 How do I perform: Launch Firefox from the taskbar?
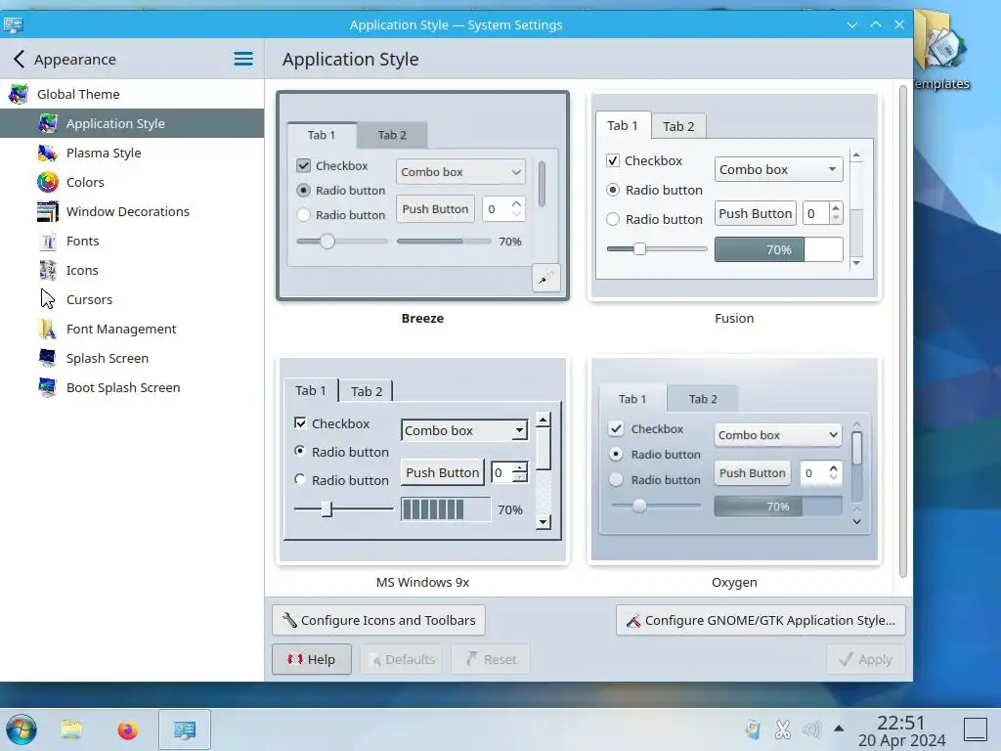(x=128, y=729)
